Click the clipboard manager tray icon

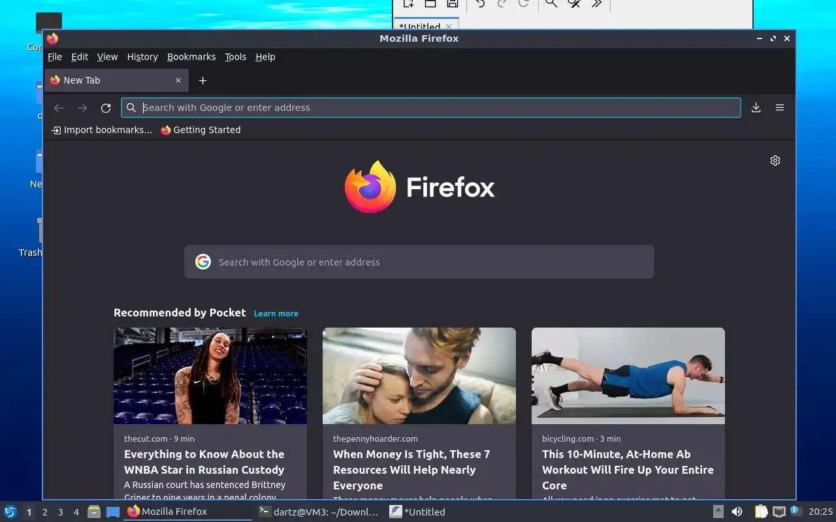pos(762,512)
